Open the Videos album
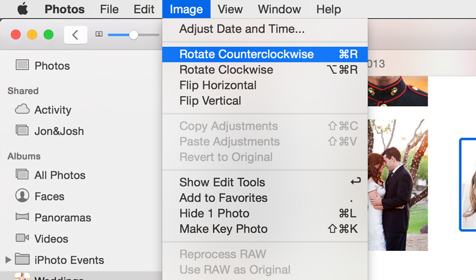 (51, 239)
